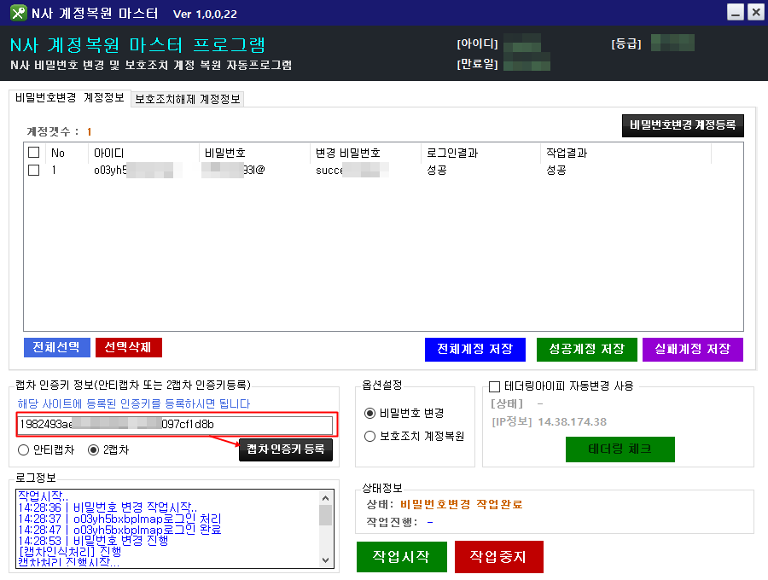Image resolution: width=768 pixels, height=580 pixels.
Task: Open the 보호조치해제 계정정보 tab
Action: click(187, 99)
